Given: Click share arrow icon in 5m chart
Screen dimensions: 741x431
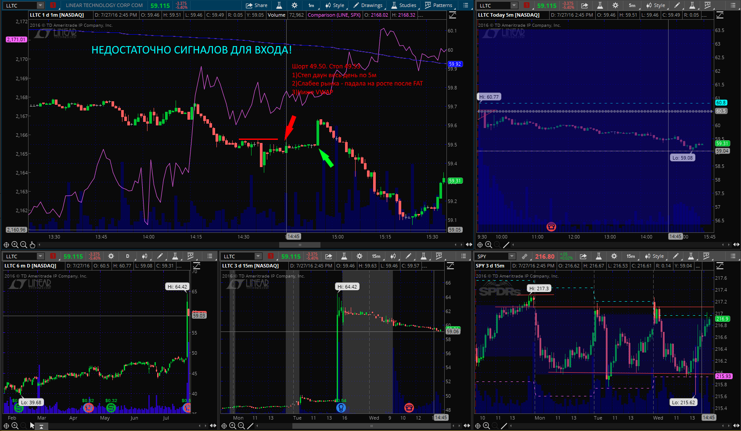Looking at the screenshot, I should 585,5.
